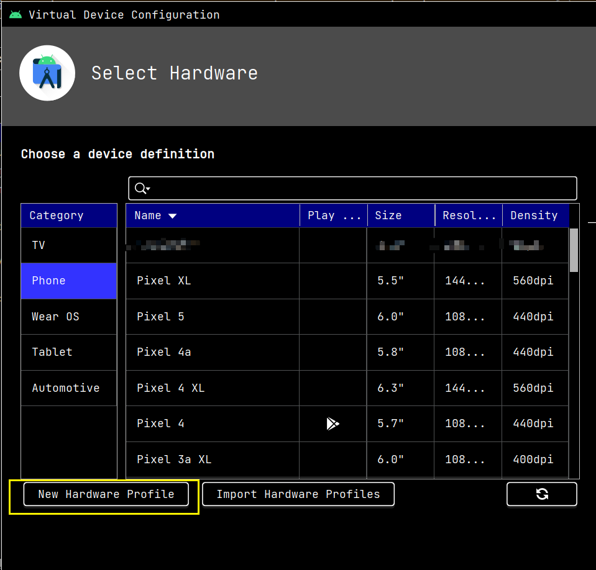
Task: Click the 400dpi density of Pixel 3a XL
Action: (533, 459)
